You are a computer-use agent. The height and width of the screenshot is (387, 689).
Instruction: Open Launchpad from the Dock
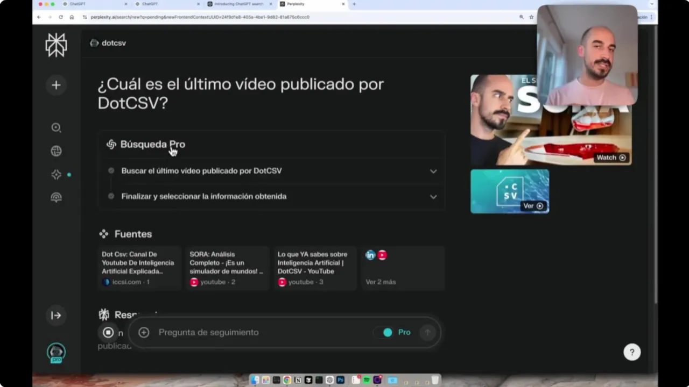point(266,380)
